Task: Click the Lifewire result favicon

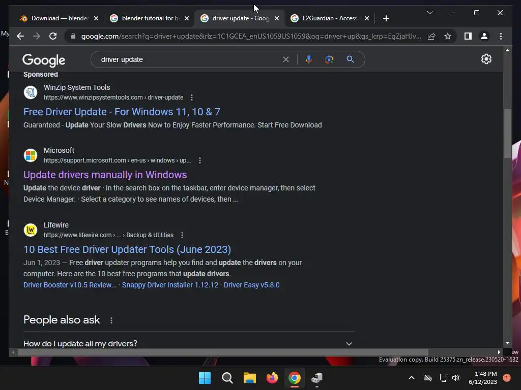Action: click(30, 230)
